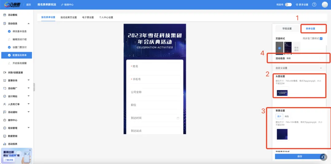Click the blue 保存 button

[x=299, y=156]
